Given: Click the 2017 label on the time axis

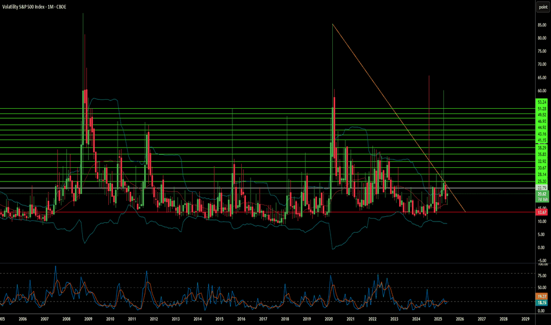Looking at the screenshot, I should coord(263,319).
